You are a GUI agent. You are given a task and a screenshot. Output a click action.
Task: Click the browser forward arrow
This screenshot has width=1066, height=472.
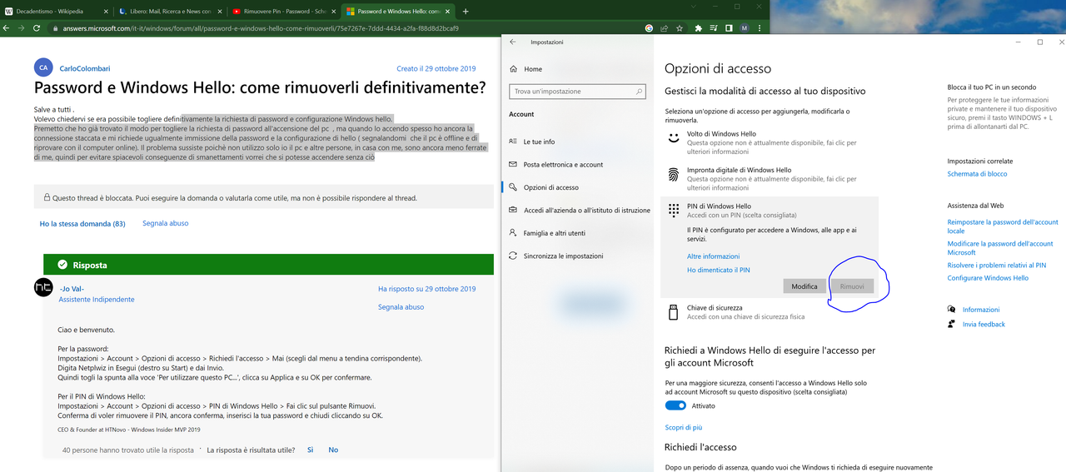[x=22, y=27]
